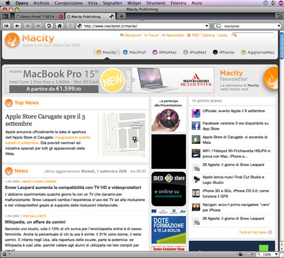This screenshot has width=284, height=258.
Task: Open the Aiuto menu
Action: [x=196, y=3]
